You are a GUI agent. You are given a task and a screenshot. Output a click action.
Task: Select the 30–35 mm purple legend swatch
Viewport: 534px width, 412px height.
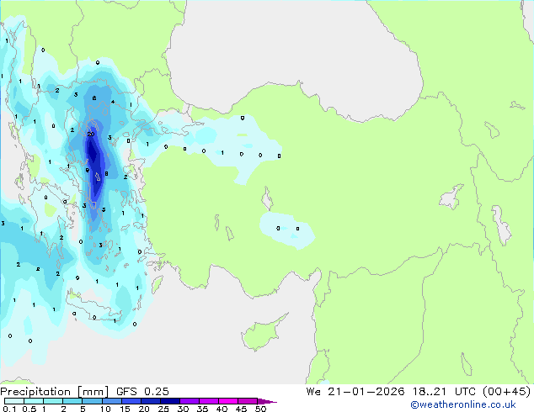(x=189, y=401)
